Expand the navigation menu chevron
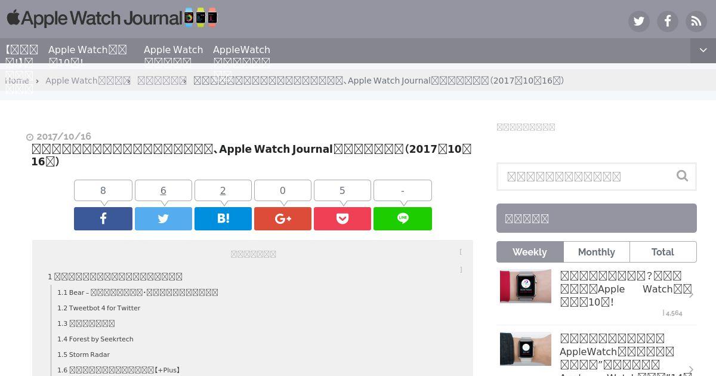This screenshot has height=376, width=716. tap(703, 51)
